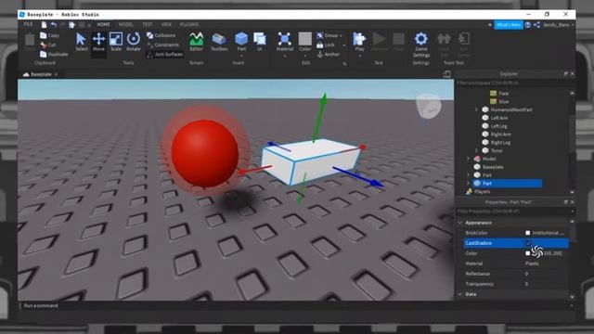Switch to the HOME ribbon tab
The height and width of the screenshot is (334, 594).
pyautogui.click(x=103, y=24)
